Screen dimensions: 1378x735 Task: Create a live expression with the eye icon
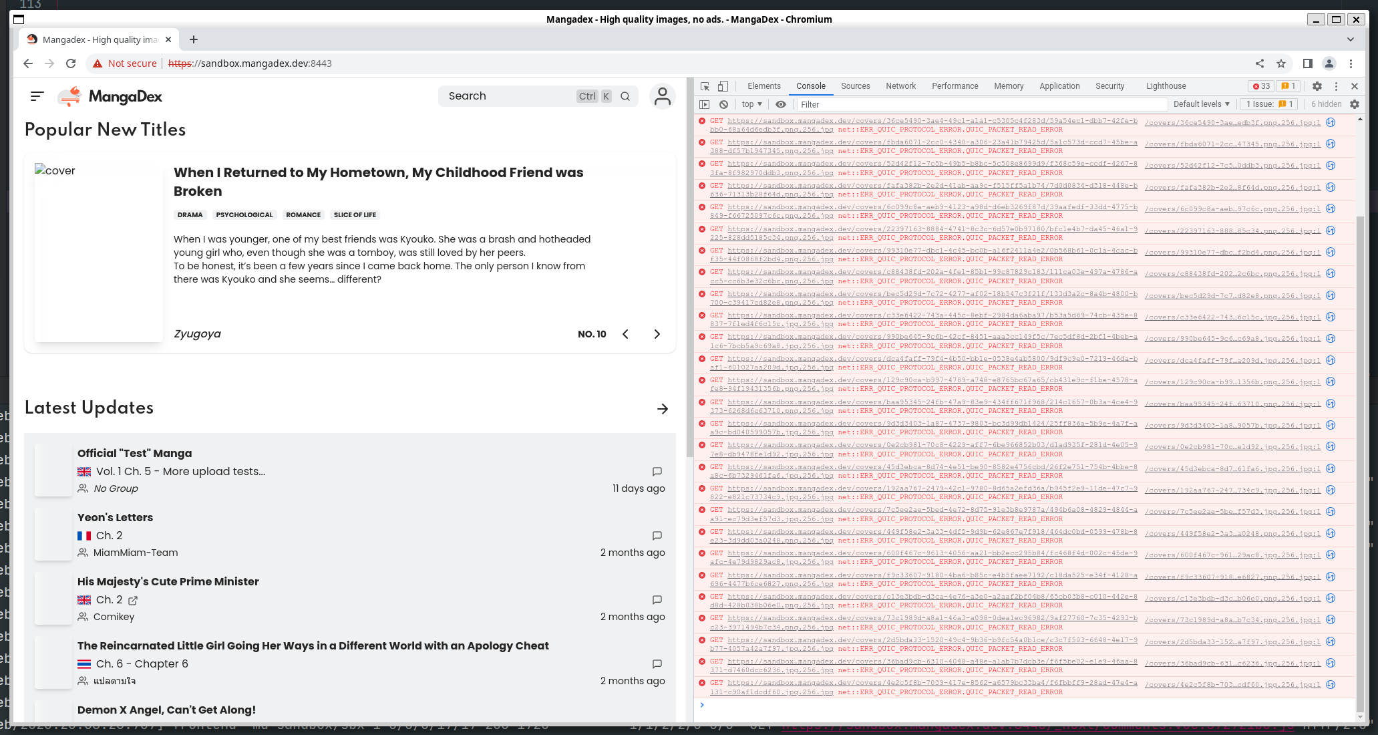pos(780,104)
